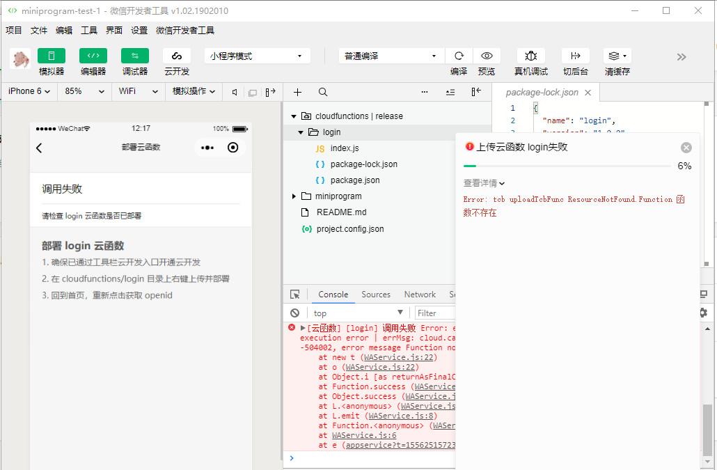Open the iPhone 6 device dropdown

29,91
